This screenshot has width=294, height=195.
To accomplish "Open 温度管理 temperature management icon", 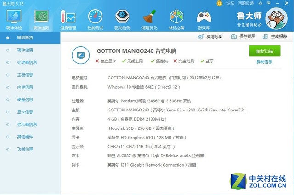I will tap(68, 20).
